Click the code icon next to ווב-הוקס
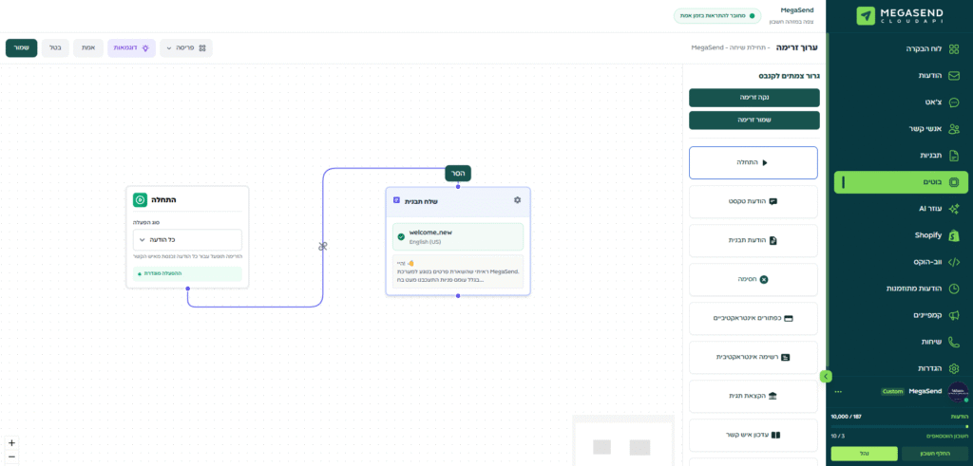 point(954,262)
